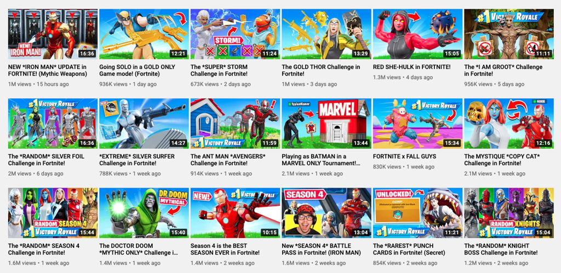Click the *SUPER* STORM Challenge video title
The height and width of the screenshot is (273, 561).
(219, 71)
